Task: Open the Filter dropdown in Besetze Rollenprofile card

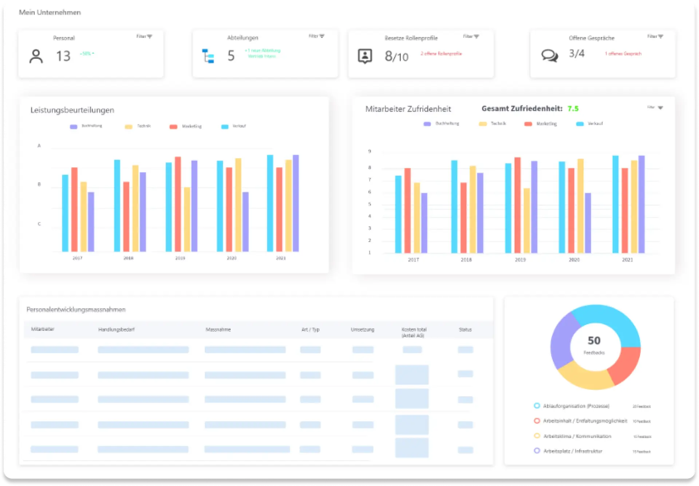Action: click(x=471, y=36)
